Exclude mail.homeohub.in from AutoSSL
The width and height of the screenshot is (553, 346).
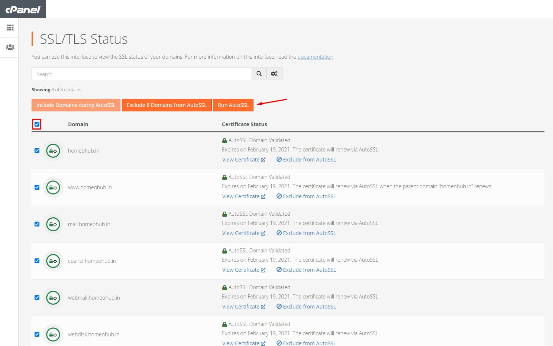[x=306, y=233]
